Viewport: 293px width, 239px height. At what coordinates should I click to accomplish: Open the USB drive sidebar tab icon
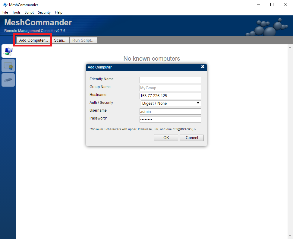(8, 80)
